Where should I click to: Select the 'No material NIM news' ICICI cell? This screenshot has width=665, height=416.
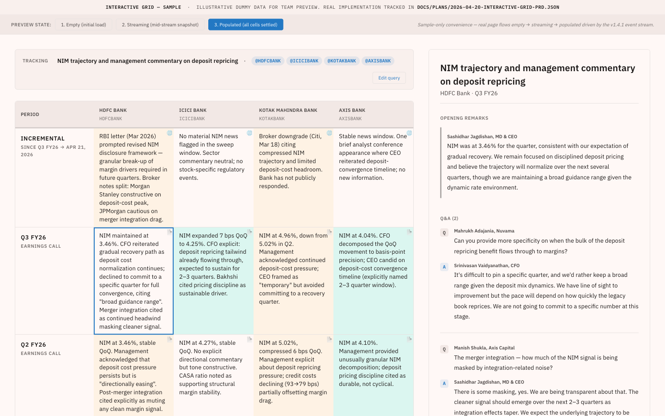coord(213,177)
